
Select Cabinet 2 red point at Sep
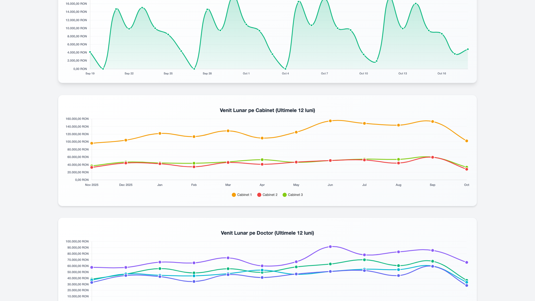(432, 157)
